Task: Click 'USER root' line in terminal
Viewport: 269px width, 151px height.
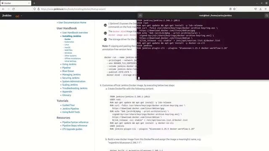Action: (142, 23)
